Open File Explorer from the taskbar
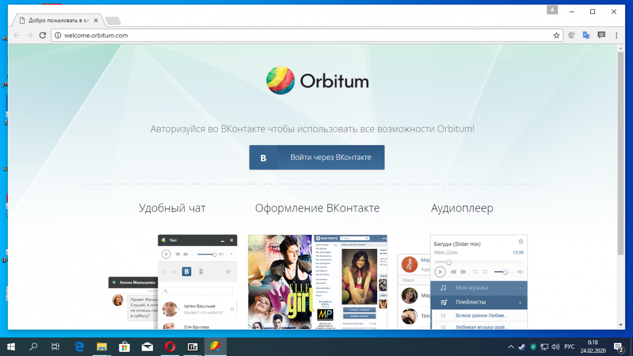Viewport: 633px width, 356px height. click(102, 347)
